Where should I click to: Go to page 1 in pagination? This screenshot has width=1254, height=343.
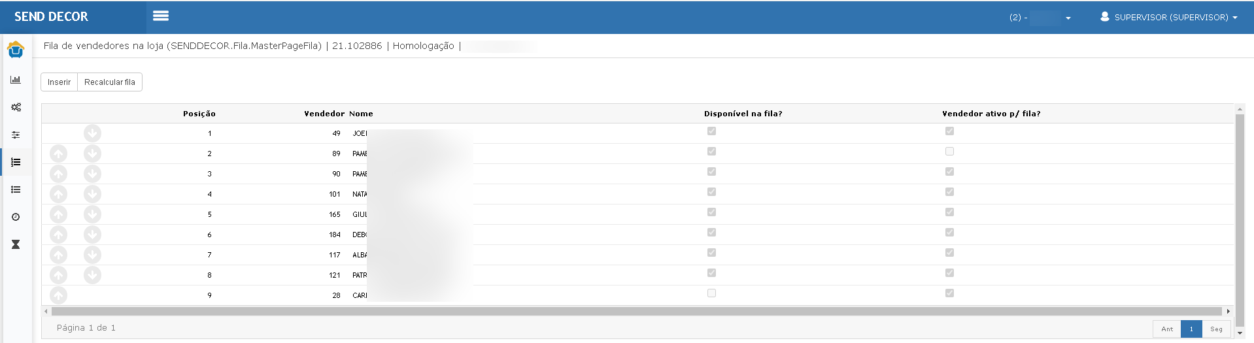click(1191, 329)
